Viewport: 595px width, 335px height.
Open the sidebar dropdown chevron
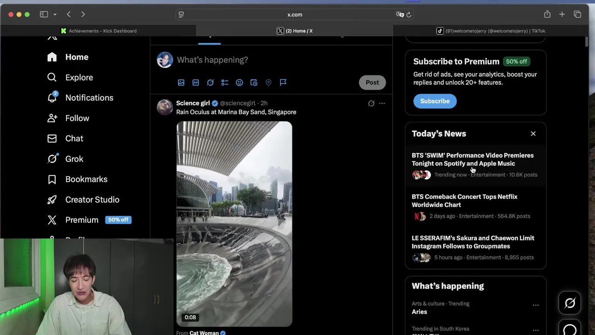[55, 14]
